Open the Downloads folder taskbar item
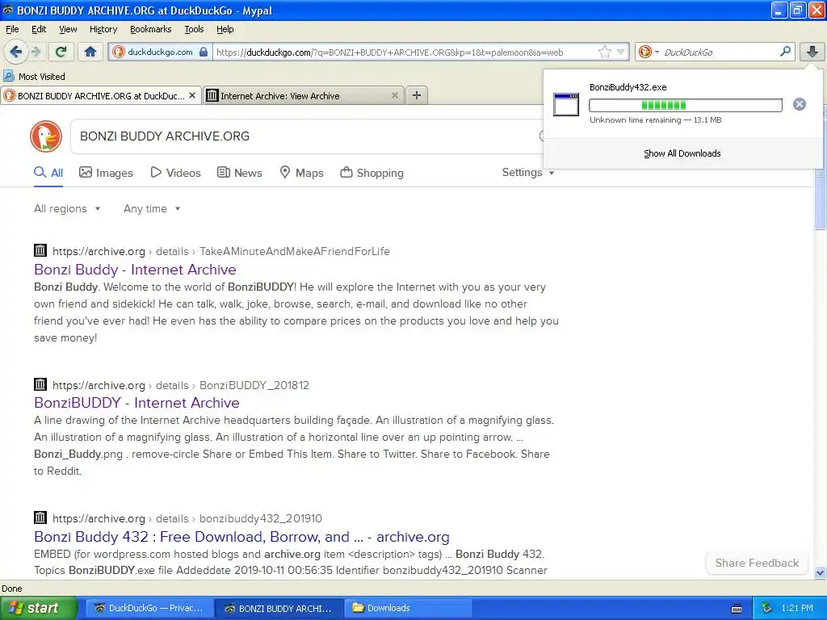This screenshot has width=827, height=620. coord(408,608)
